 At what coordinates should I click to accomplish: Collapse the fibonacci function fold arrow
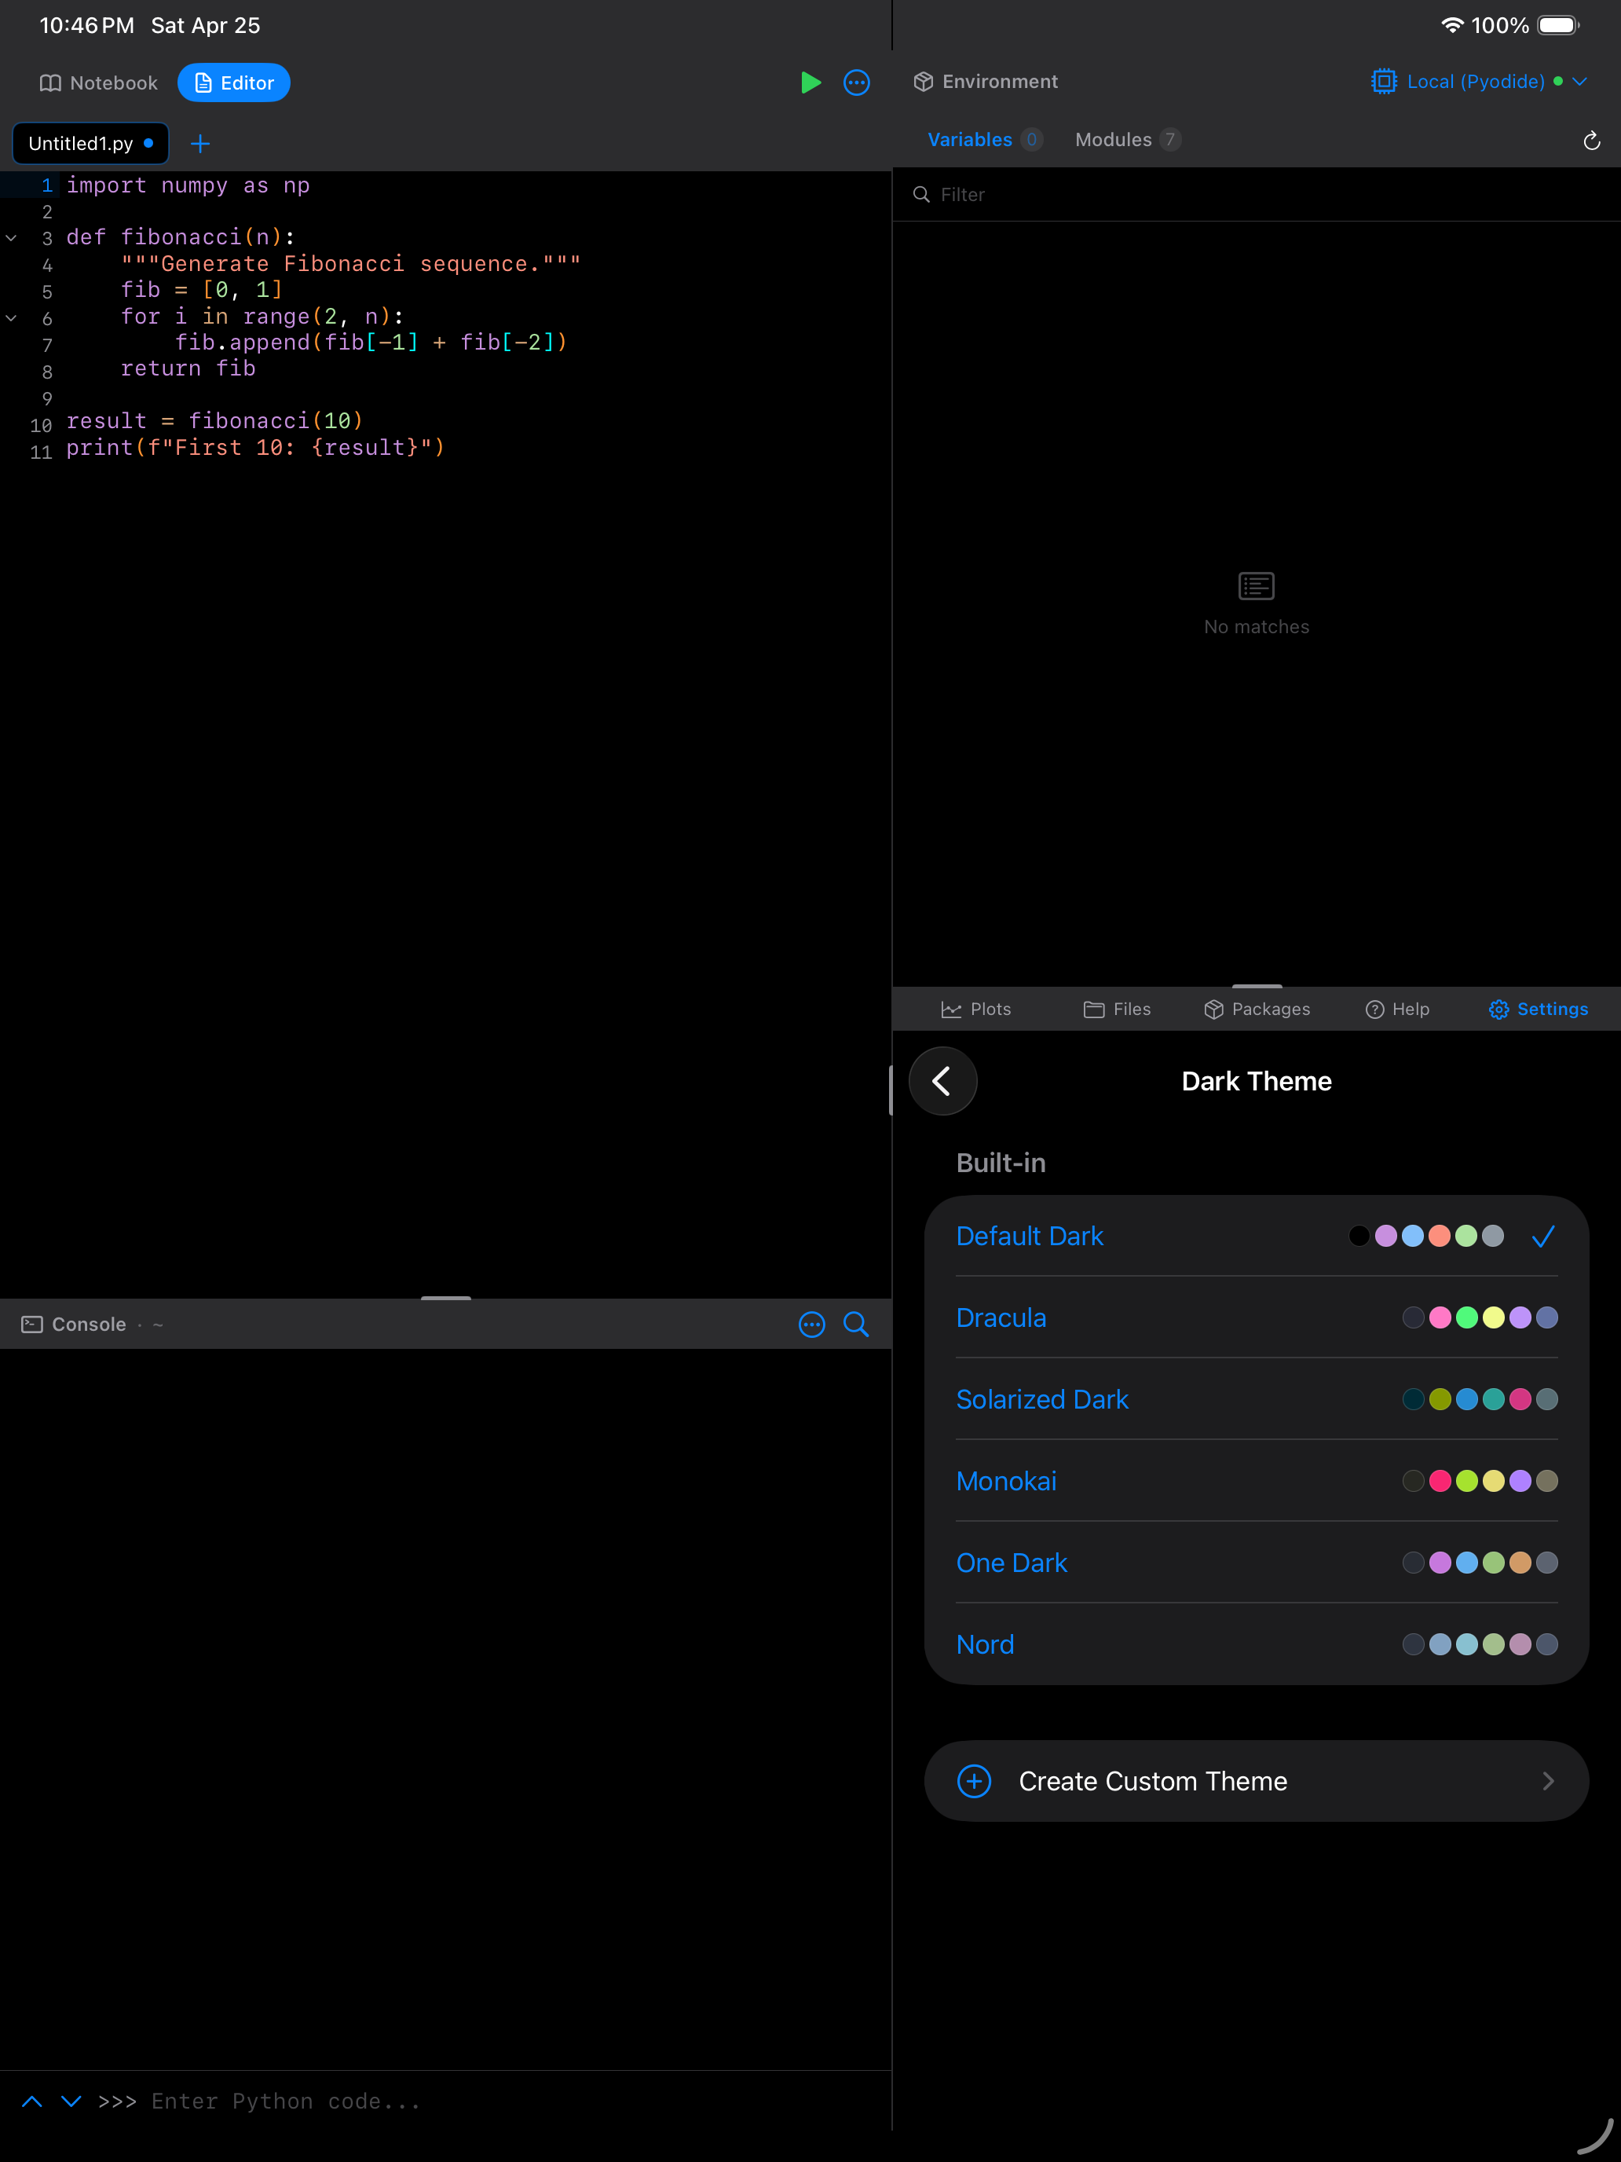pyautogui.click(x=12, y=237)
